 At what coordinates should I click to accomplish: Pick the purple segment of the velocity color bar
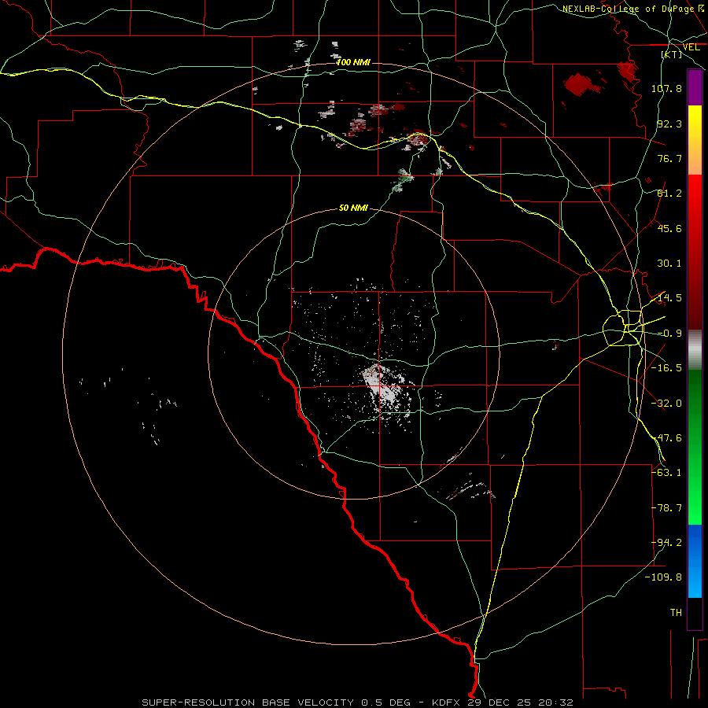click(x=695, y=87)
